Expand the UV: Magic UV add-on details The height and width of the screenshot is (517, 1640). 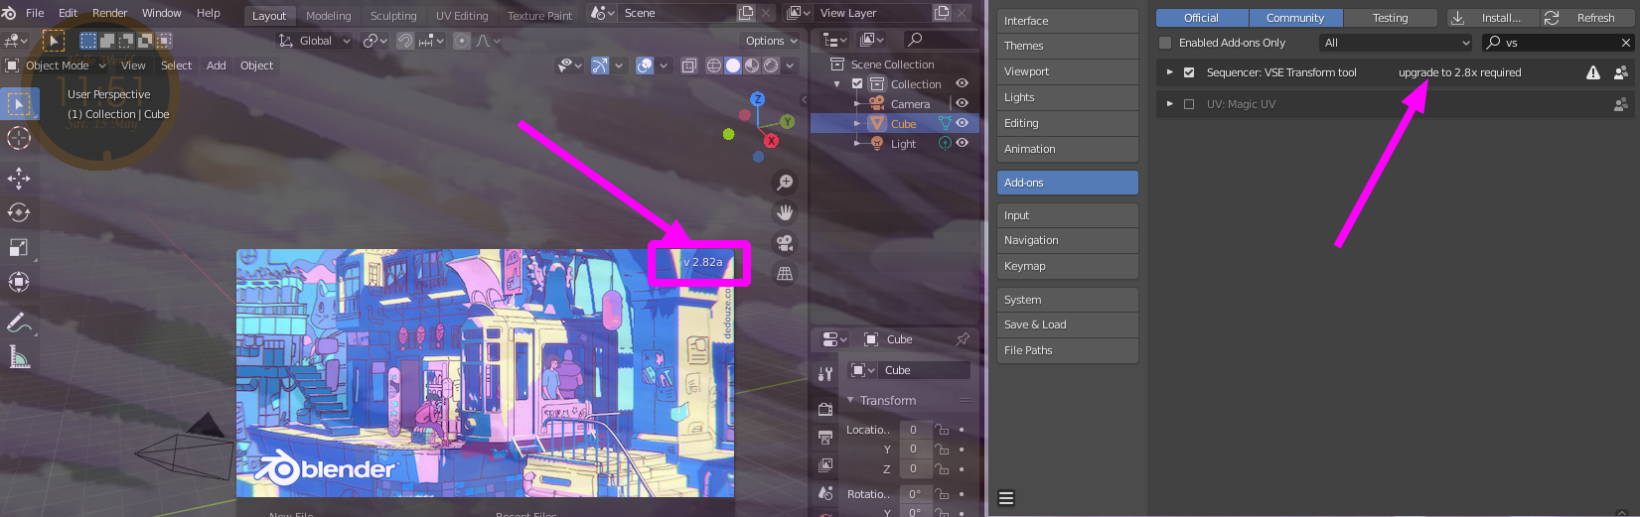[1169, 104]
